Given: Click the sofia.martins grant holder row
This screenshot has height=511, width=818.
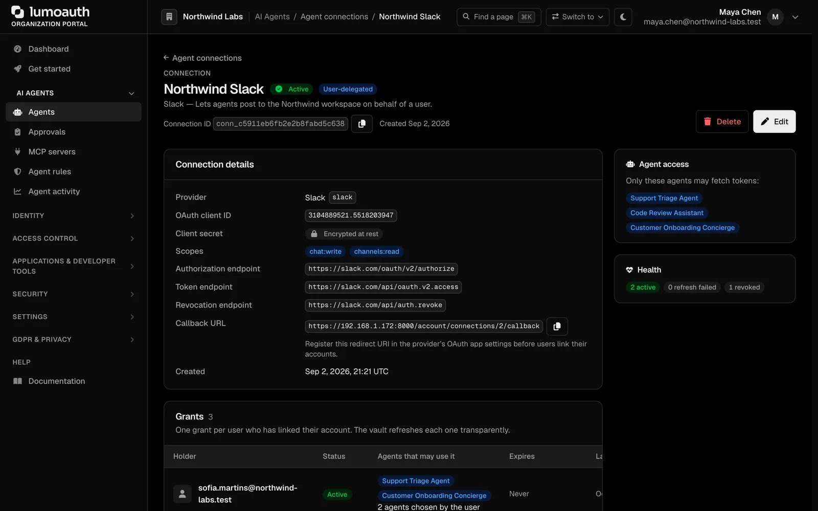Looking at the screenshot, I should point(383,494).
